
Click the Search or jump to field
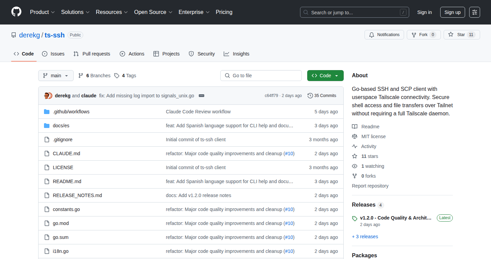click(355, 12)
